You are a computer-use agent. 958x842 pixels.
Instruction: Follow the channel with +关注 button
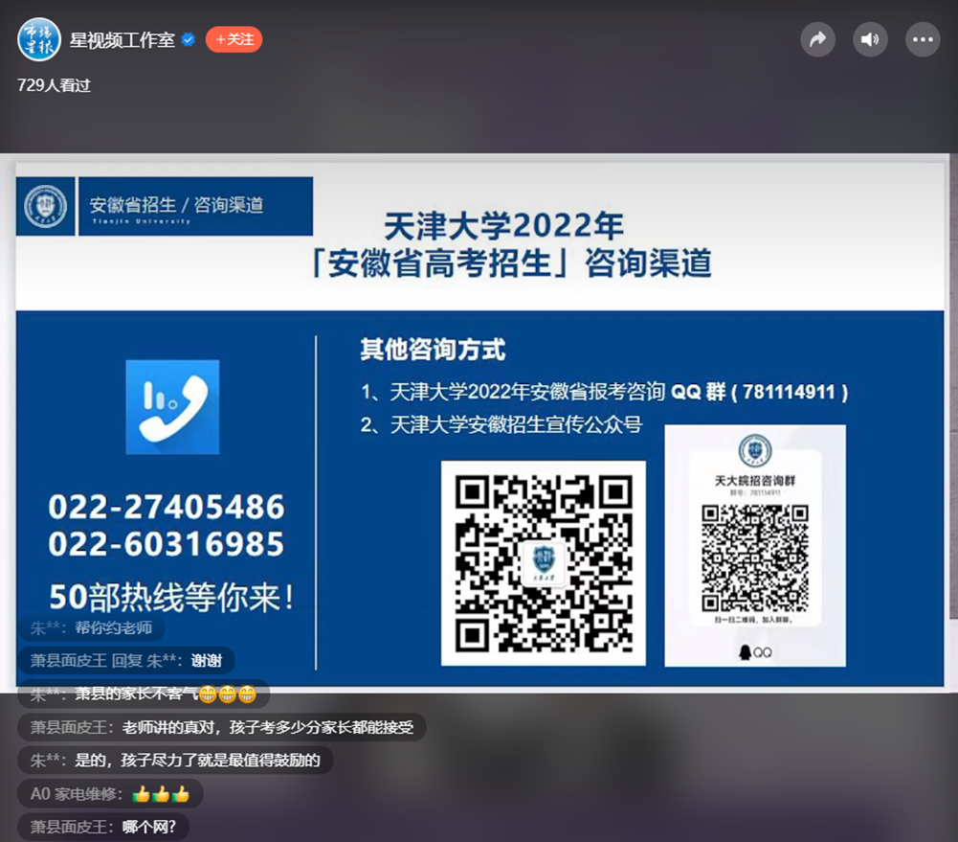234,40
